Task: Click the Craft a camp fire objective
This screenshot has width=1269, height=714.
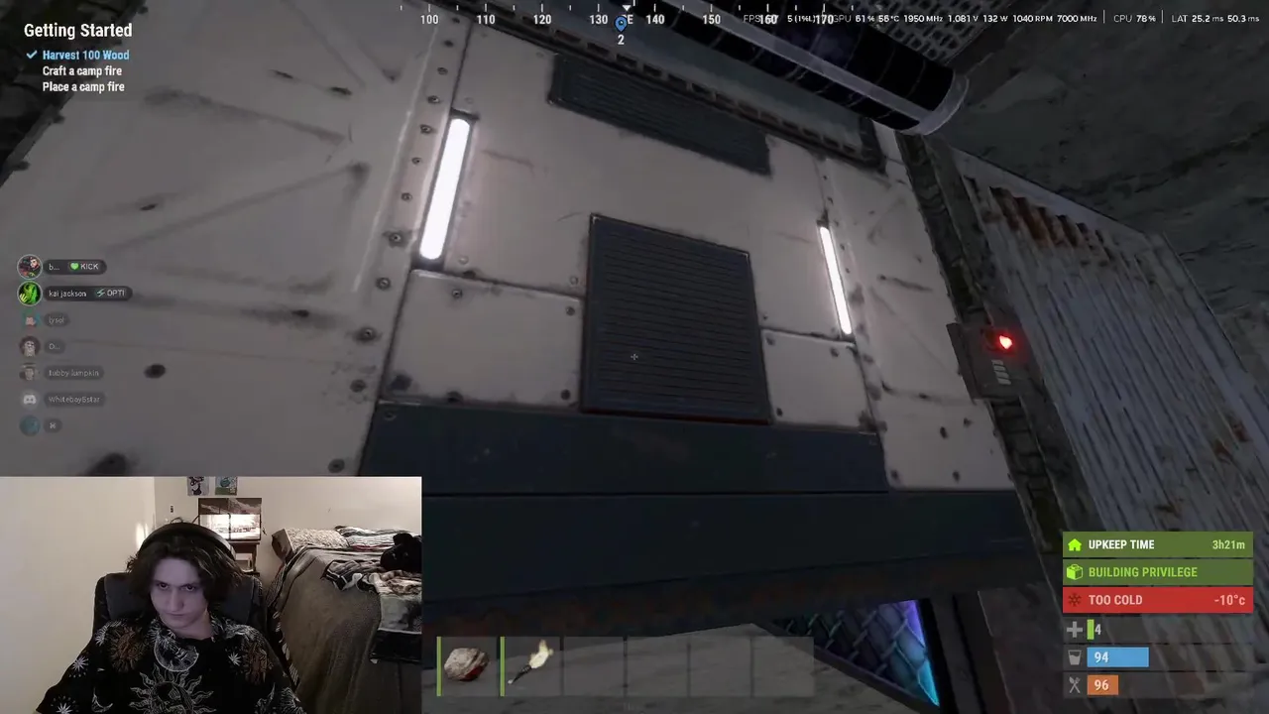Action: click(x=82, y=71)
